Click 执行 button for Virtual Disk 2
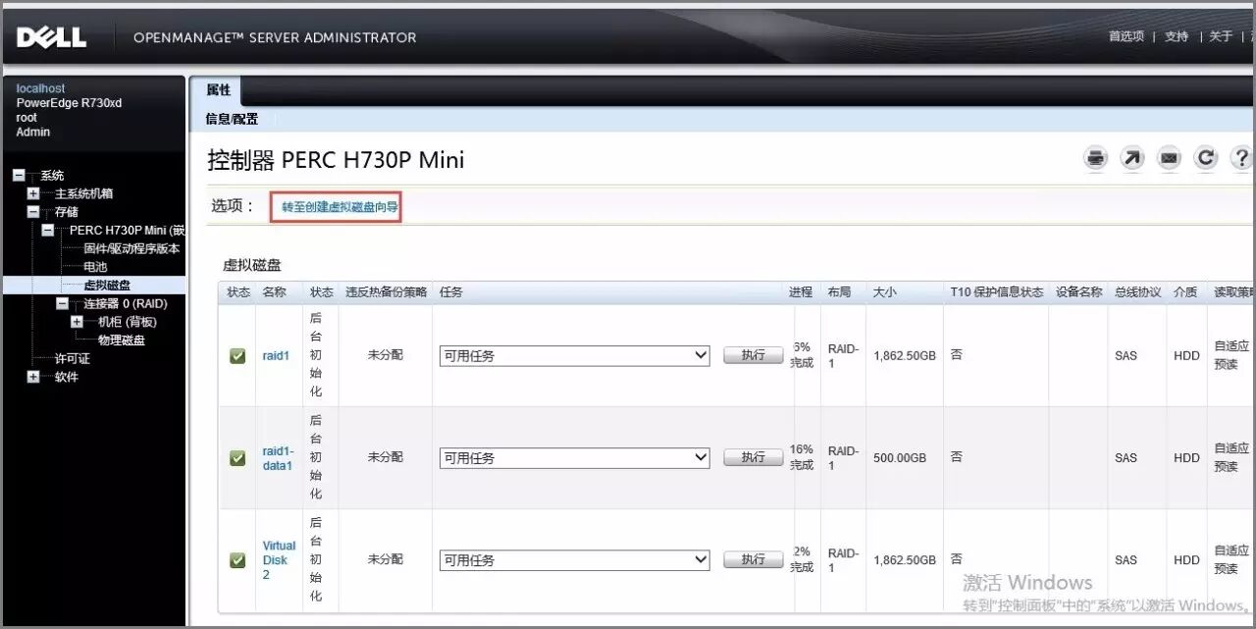 pos(754,560)
